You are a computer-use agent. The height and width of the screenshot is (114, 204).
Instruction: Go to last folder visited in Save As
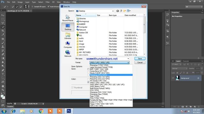[x=118, y=11]
